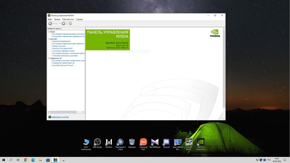The width and height of the screenshot is (290, 163).
Task: Maximize the NVIDIA Control Panel window
Action: [215, 16]
